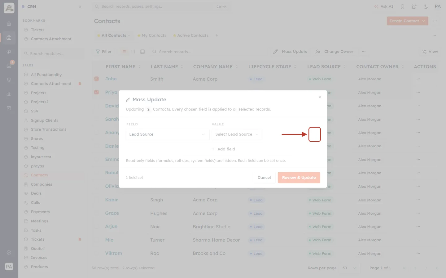Expand Create Contact dropdown arrow

coord(423,21)
